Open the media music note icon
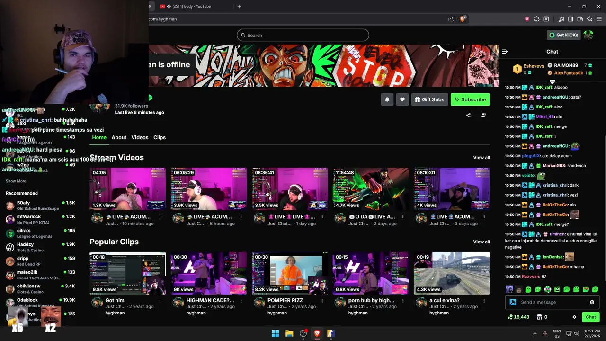Image resolution: width=606 pixels, height=341 pixels. (x=561, y=19)
